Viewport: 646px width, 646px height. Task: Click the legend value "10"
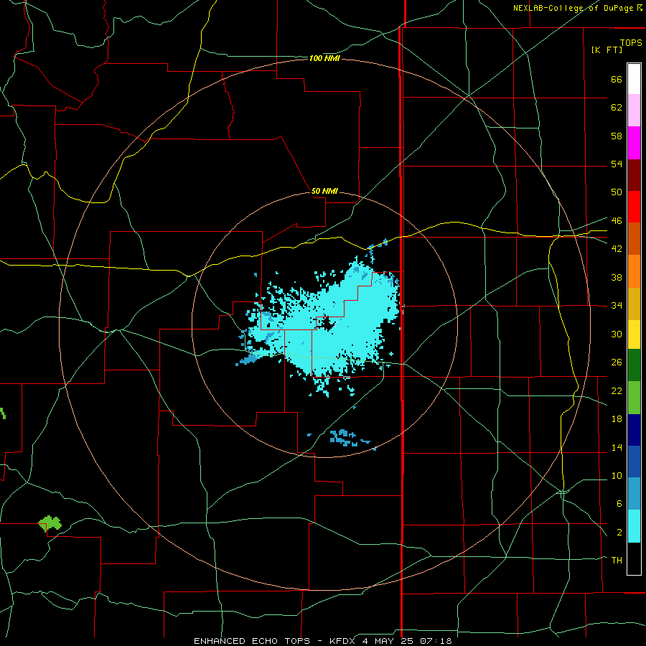pos(617,475)
